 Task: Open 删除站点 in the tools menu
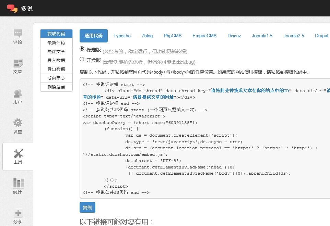tap(56, 87)
